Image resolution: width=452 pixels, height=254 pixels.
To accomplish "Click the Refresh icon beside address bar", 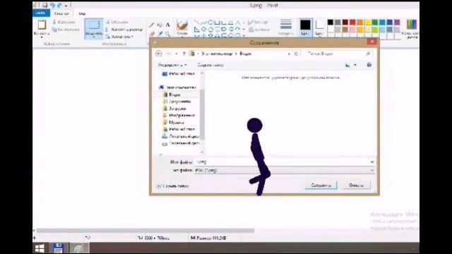I will 296,54.
